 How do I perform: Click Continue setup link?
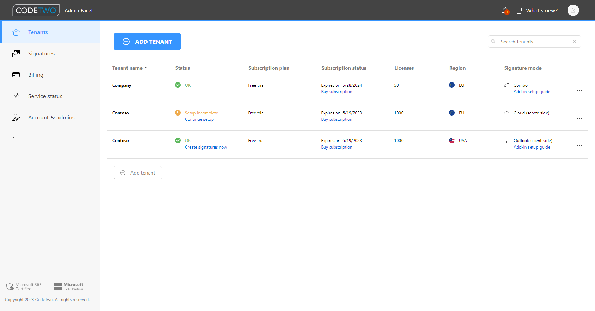coord(199,119)
